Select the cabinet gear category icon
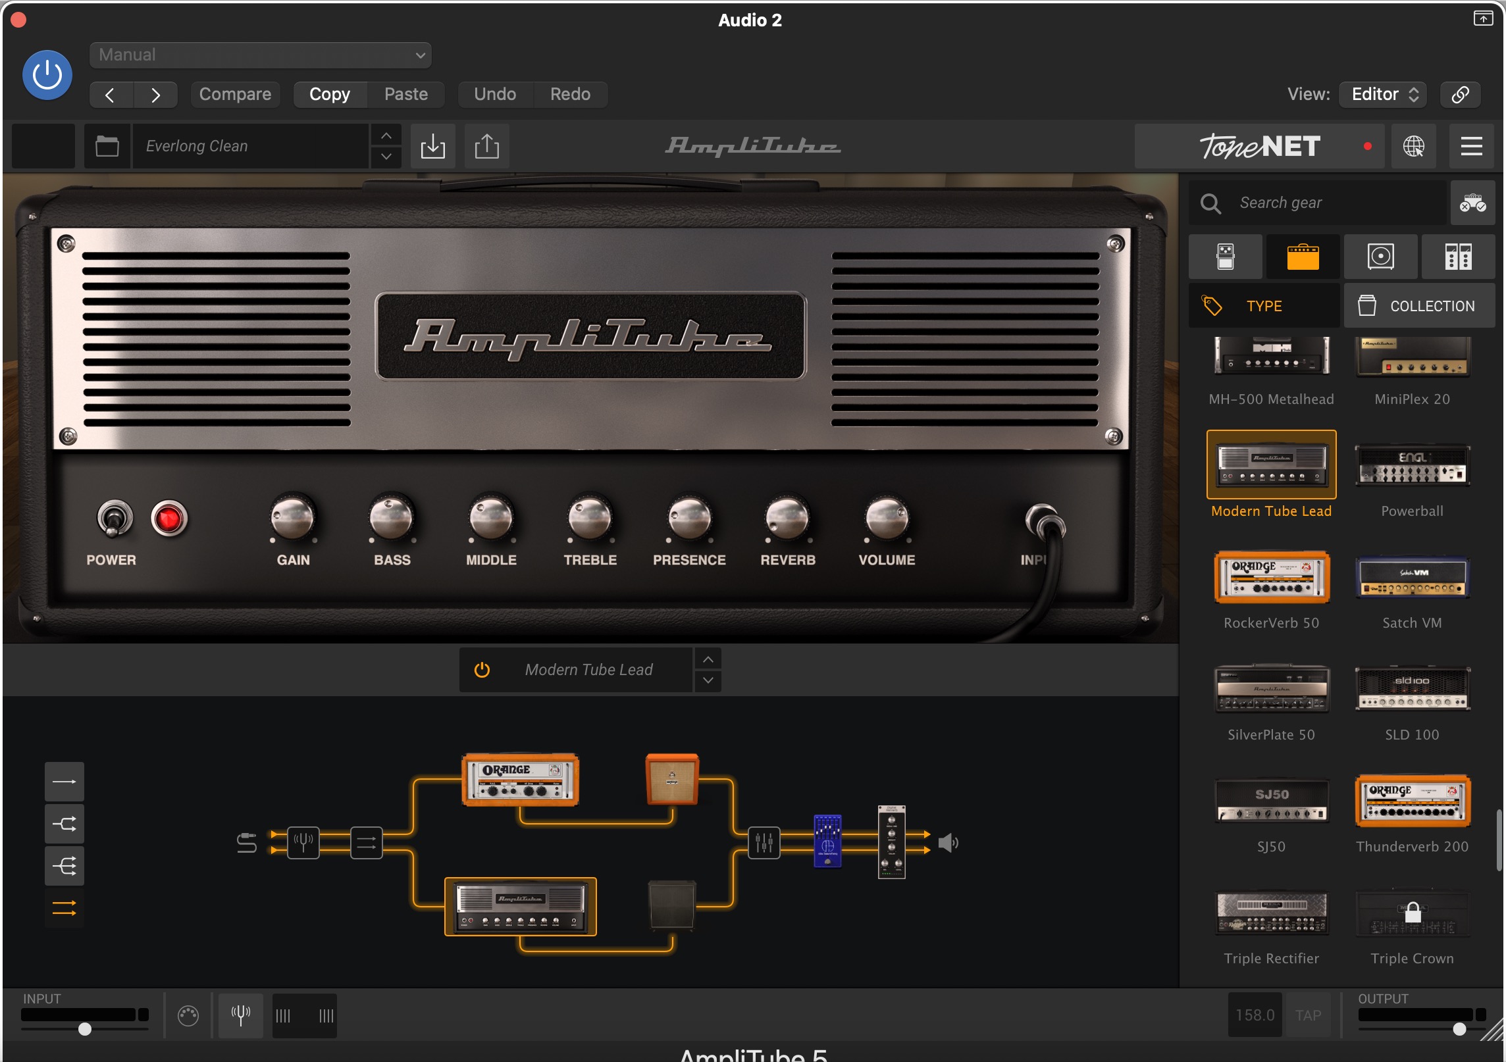Viewport: 1506px width, 1062px height. coord(1380,257)
